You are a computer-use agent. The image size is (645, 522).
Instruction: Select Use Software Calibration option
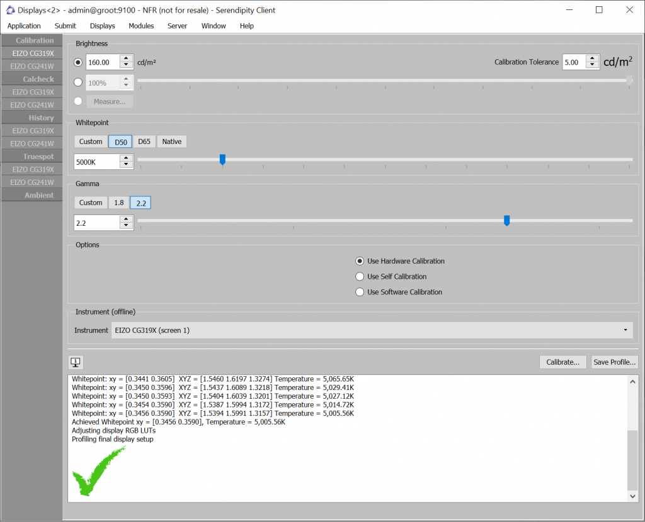pos(360,292)
